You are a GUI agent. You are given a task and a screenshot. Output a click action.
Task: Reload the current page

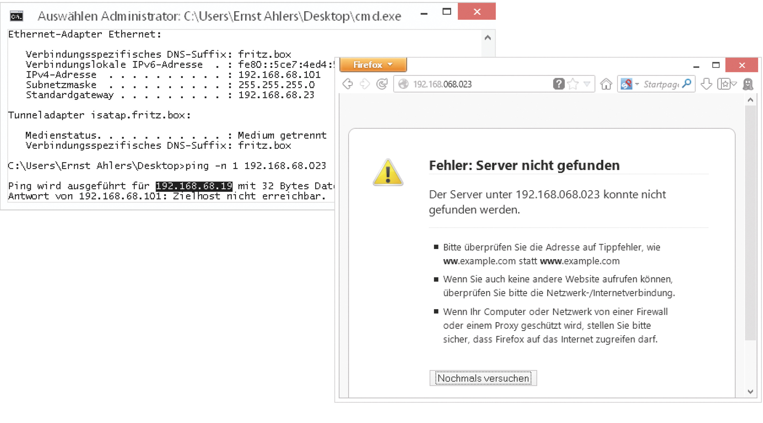click(x=382, y=84)
